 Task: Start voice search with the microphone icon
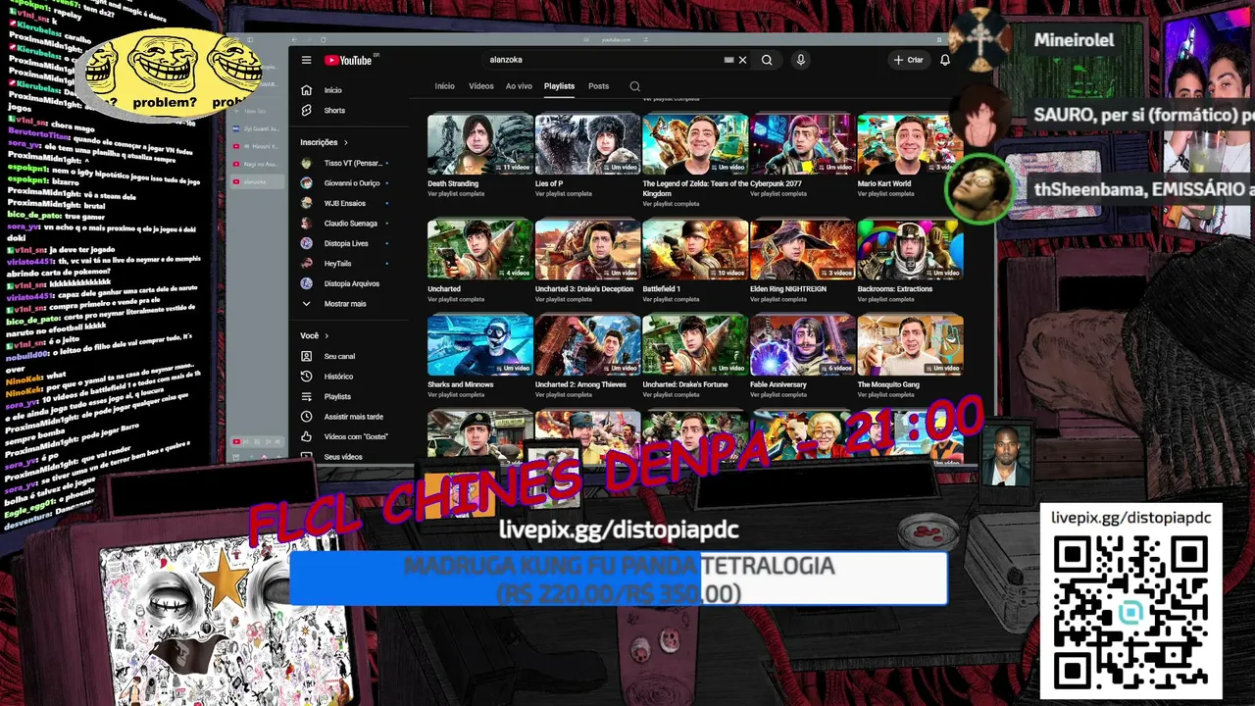[x=801, y=60]
